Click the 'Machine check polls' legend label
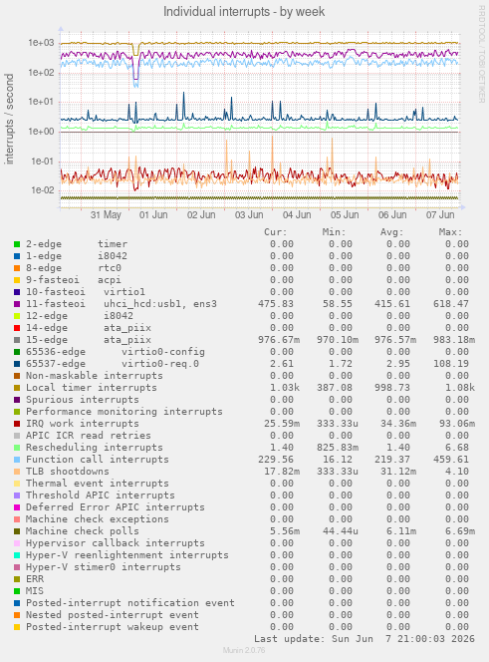The height and width of the screenshot is (662, 489). [x=83, y=531]
